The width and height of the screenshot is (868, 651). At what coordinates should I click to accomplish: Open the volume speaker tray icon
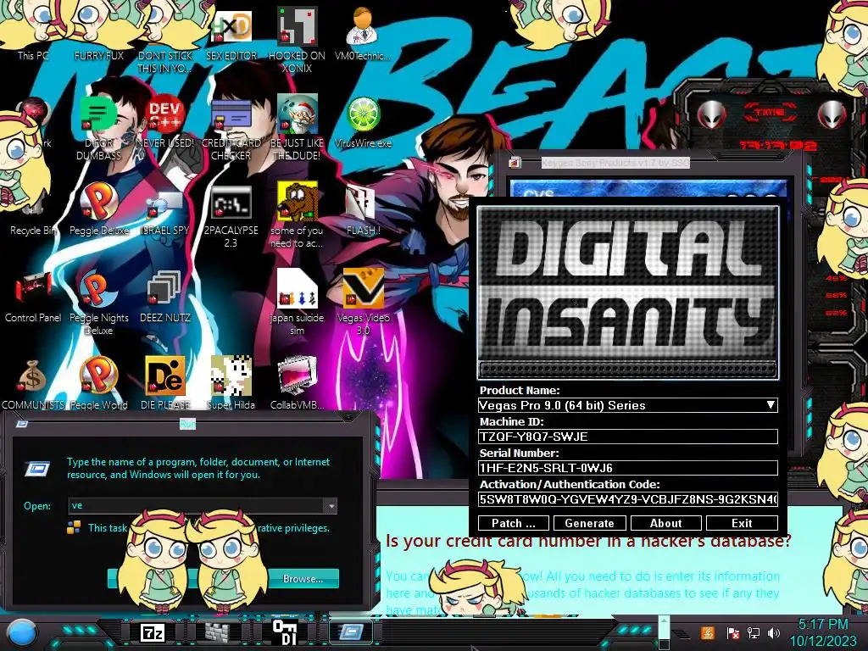[774, 632]
